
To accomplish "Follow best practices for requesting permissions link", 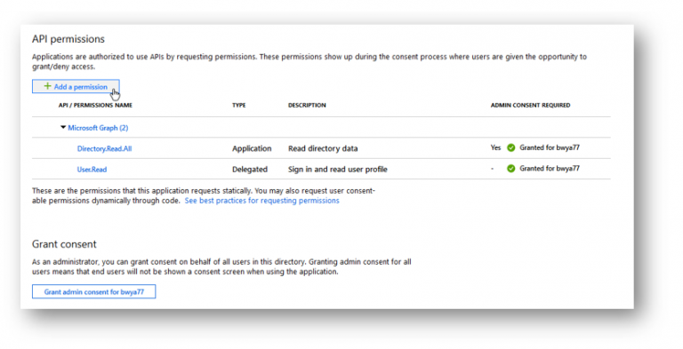I will [261, 201].
